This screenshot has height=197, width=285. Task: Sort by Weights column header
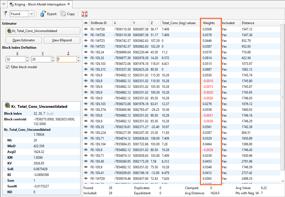[211, 23]
